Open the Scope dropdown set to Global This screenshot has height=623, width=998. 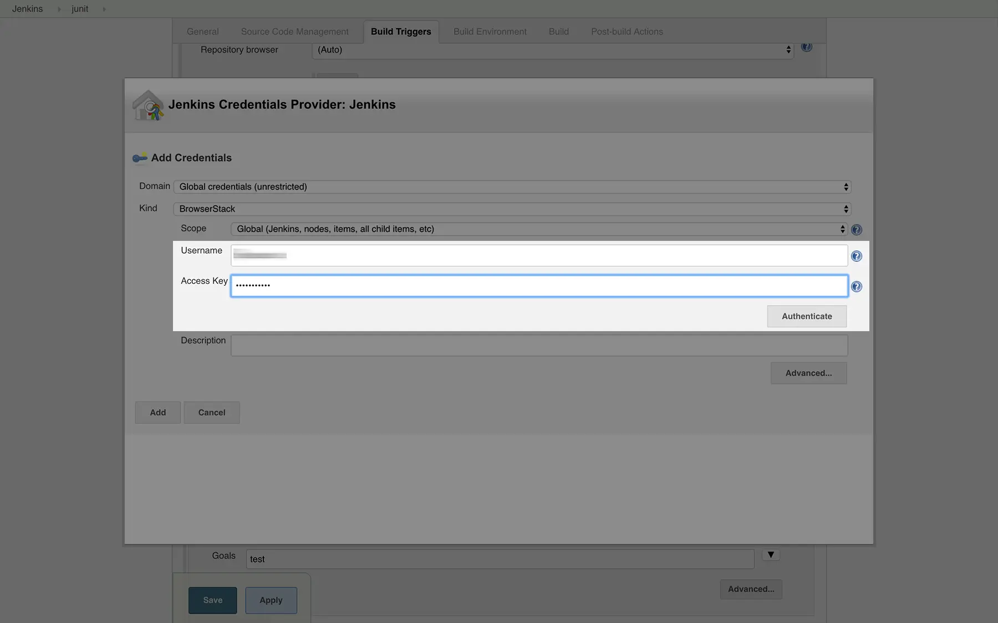(538, 229)
